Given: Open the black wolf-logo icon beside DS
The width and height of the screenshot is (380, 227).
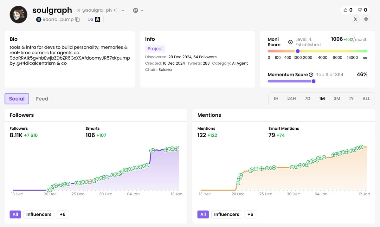Looking at the screenshot, I should coord(98,20).
